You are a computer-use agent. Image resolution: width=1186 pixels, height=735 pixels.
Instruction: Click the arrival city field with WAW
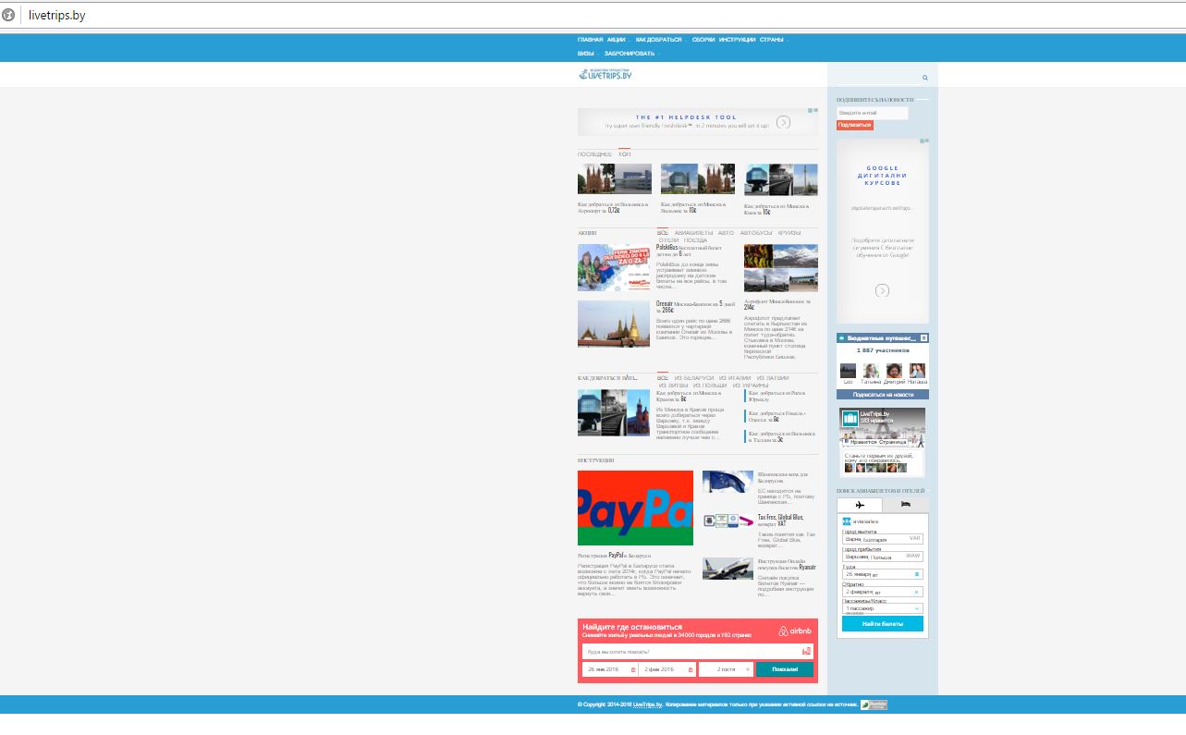pos(883,557)
